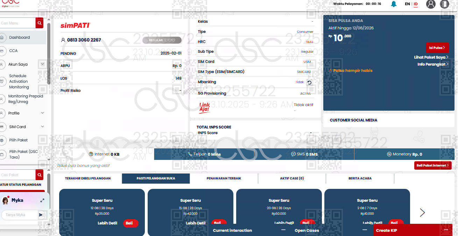Viewport: 458px width, 236px height.
Task: Send message with Myka arrow icon
Action: [x=41, y=215]
